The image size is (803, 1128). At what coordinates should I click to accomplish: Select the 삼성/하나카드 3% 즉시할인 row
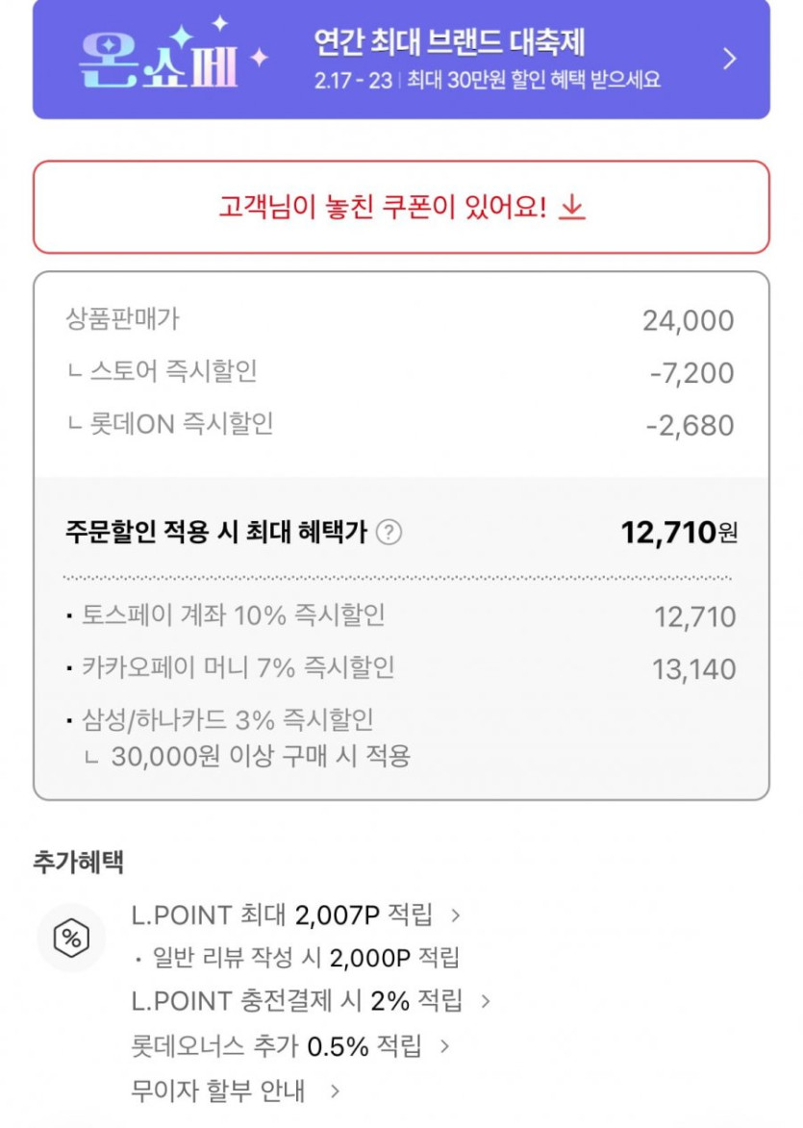[221, 719]
